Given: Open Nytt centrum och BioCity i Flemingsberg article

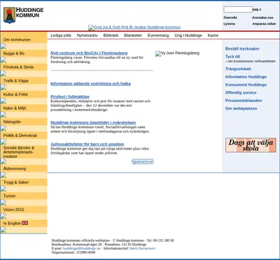Looking at the screenshot, I should (x=89, y=53).
